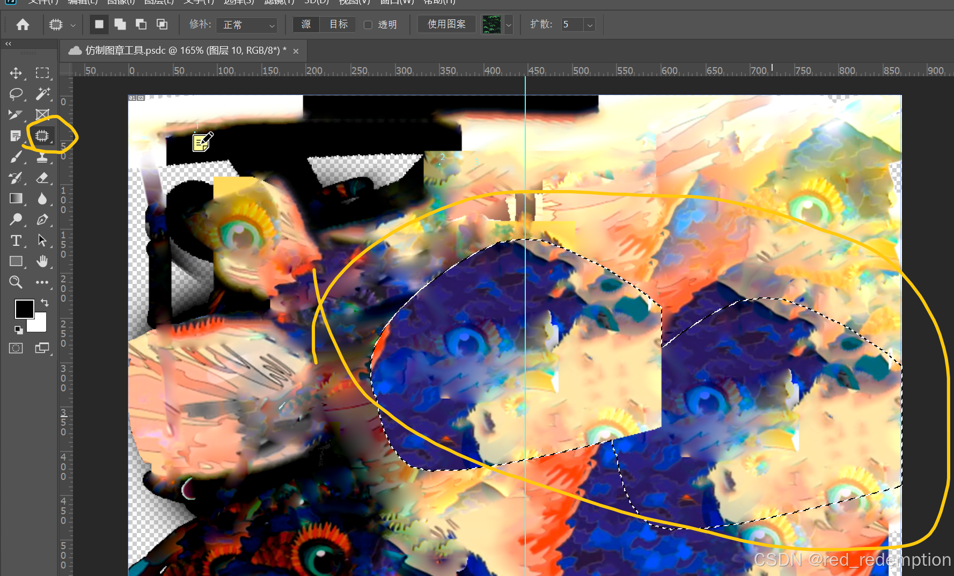The width and height of the screenshot is (954, 576).
Task: Click ruler mark 450 on horizontal ruler
Action: 536,71
